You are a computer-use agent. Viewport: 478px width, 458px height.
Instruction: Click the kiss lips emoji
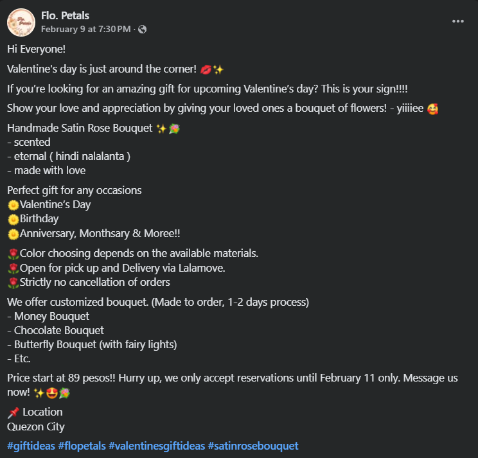tap(206, 69)
